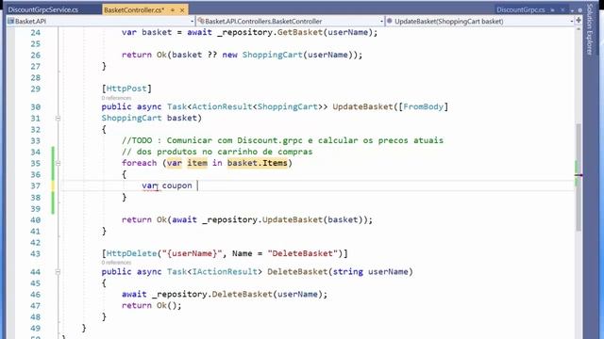
Task: Open the Solution Explorer side tab
Action: [589, 29]
